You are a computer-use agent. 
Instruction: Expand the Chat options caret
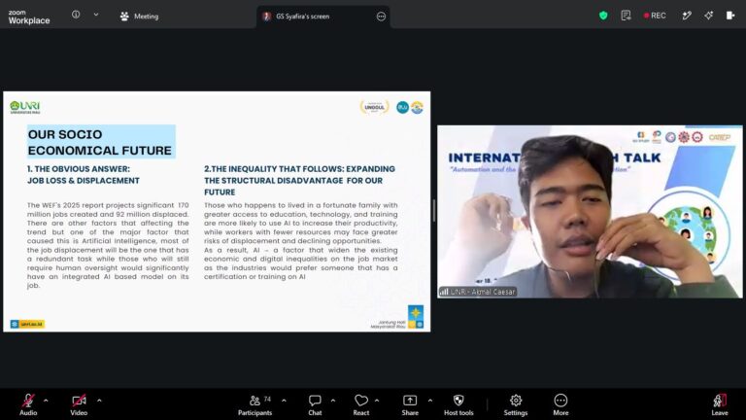(x=333, y=401)
